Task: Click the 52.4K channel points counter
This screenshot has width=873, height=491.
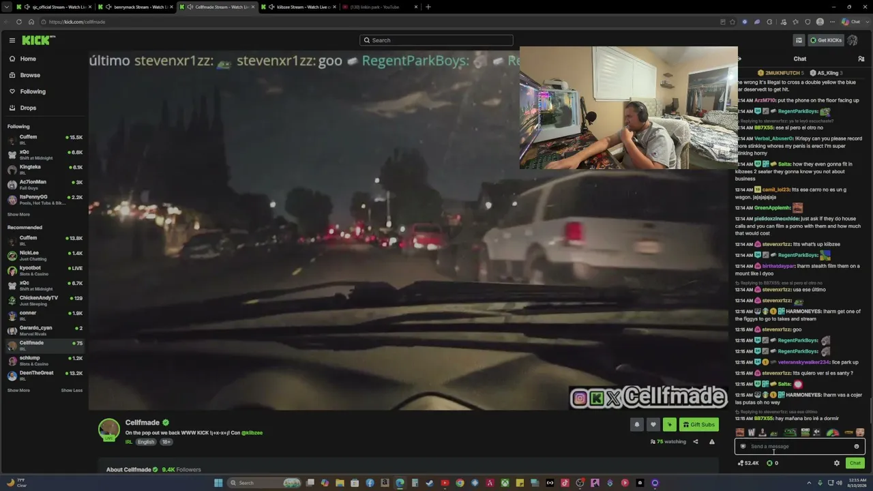Action: click(748, 463)
